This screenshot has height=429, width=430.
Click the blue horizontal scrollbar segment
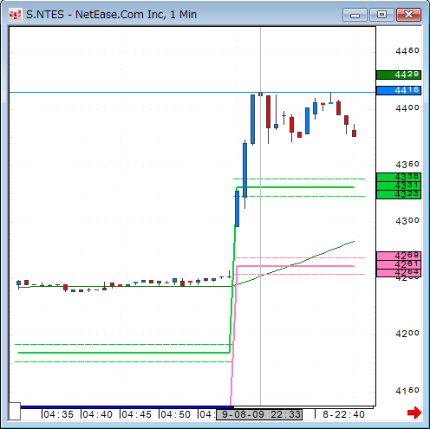tap(127, 407)
